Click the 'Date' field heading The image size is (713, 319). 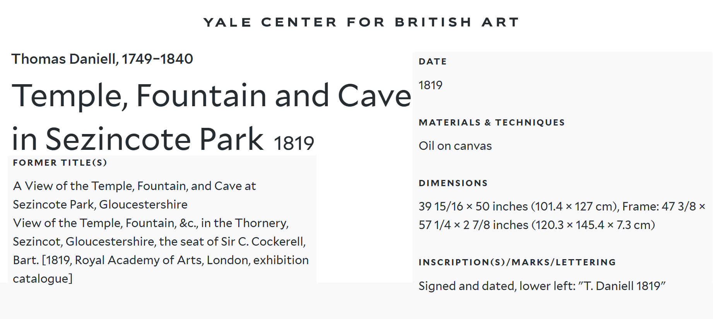coord(433,61)
